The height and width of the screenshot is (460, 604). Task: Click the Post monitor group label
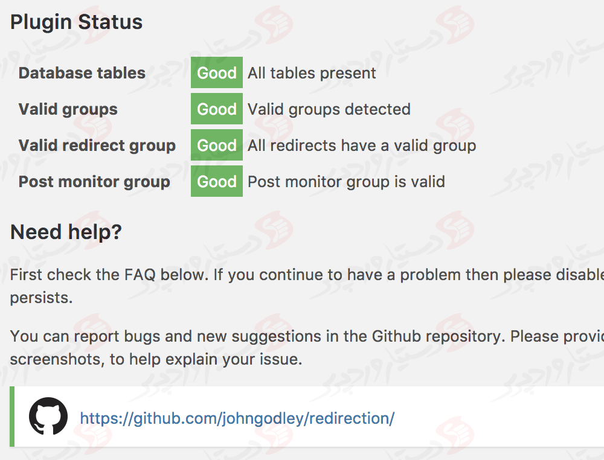(94, 181)
